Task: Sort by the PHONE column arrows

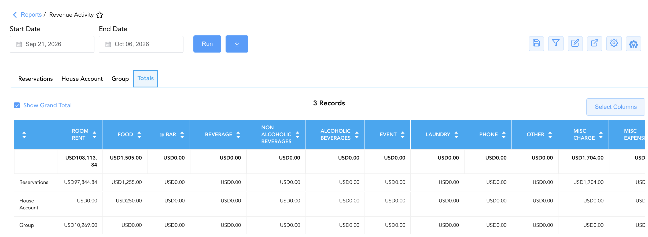Action: (x=504, y=135)
